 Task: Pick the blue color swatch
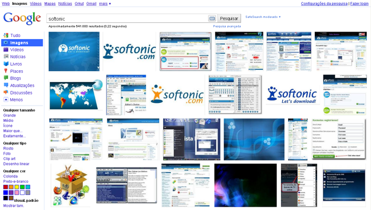coord(5,193)
